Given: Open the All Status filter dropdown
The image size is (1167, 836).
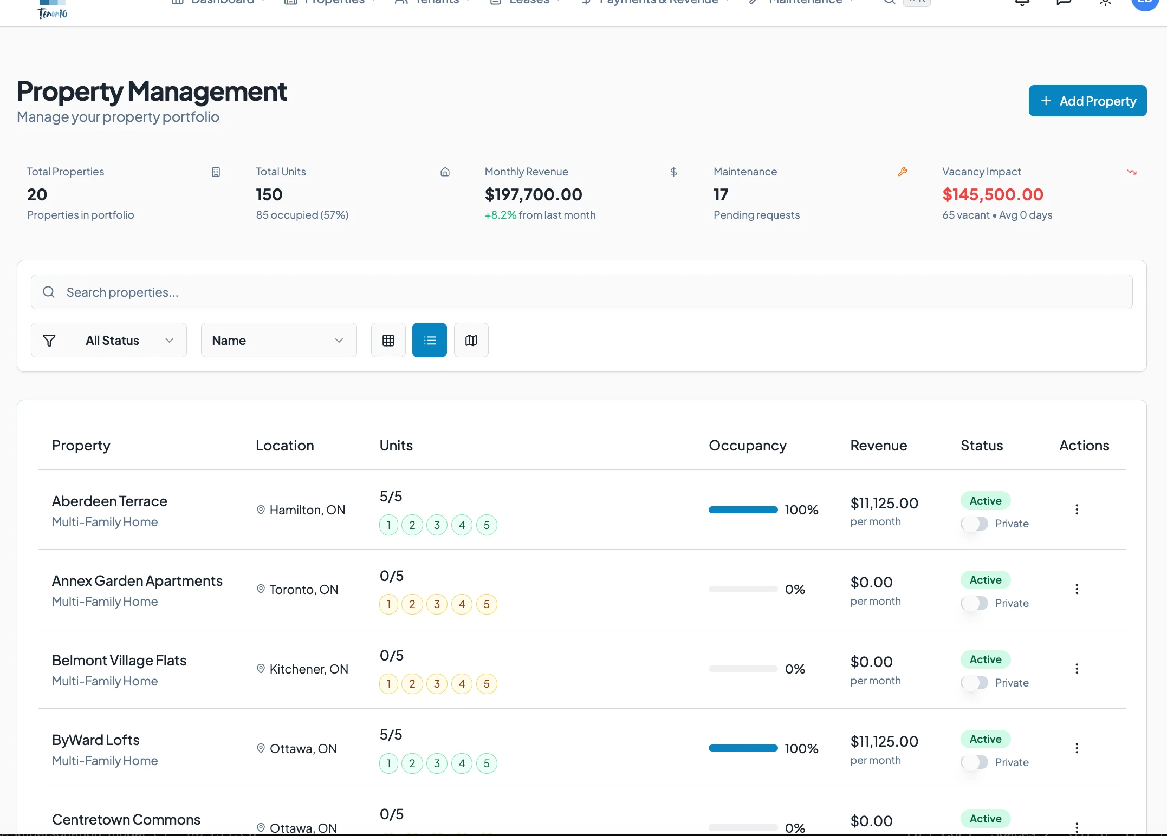Looking at the screenshot, I should [109, 340].
